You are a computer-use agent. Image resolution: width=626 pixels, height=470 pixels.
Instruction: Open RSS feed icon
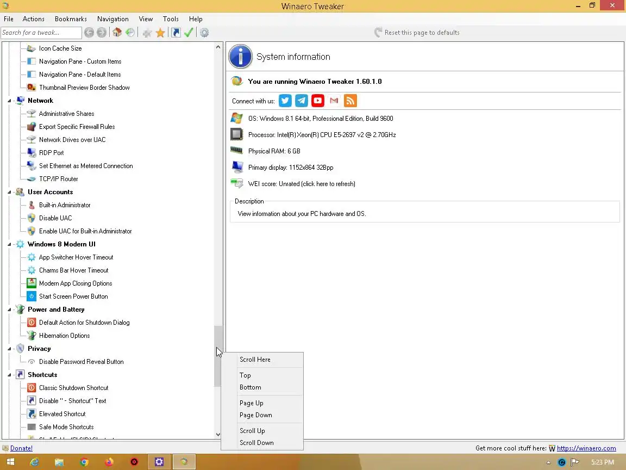point(350,101)
